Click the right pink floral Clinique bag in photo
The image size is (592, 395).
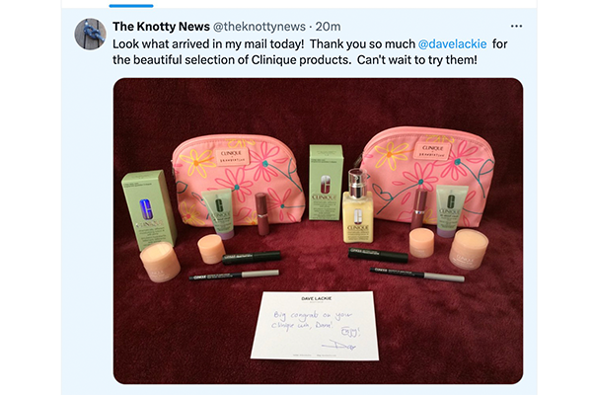[x=426, y=176]
